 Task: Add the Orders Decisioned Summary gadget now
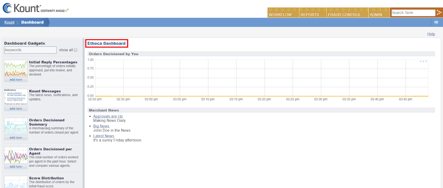tap(16, 138)
